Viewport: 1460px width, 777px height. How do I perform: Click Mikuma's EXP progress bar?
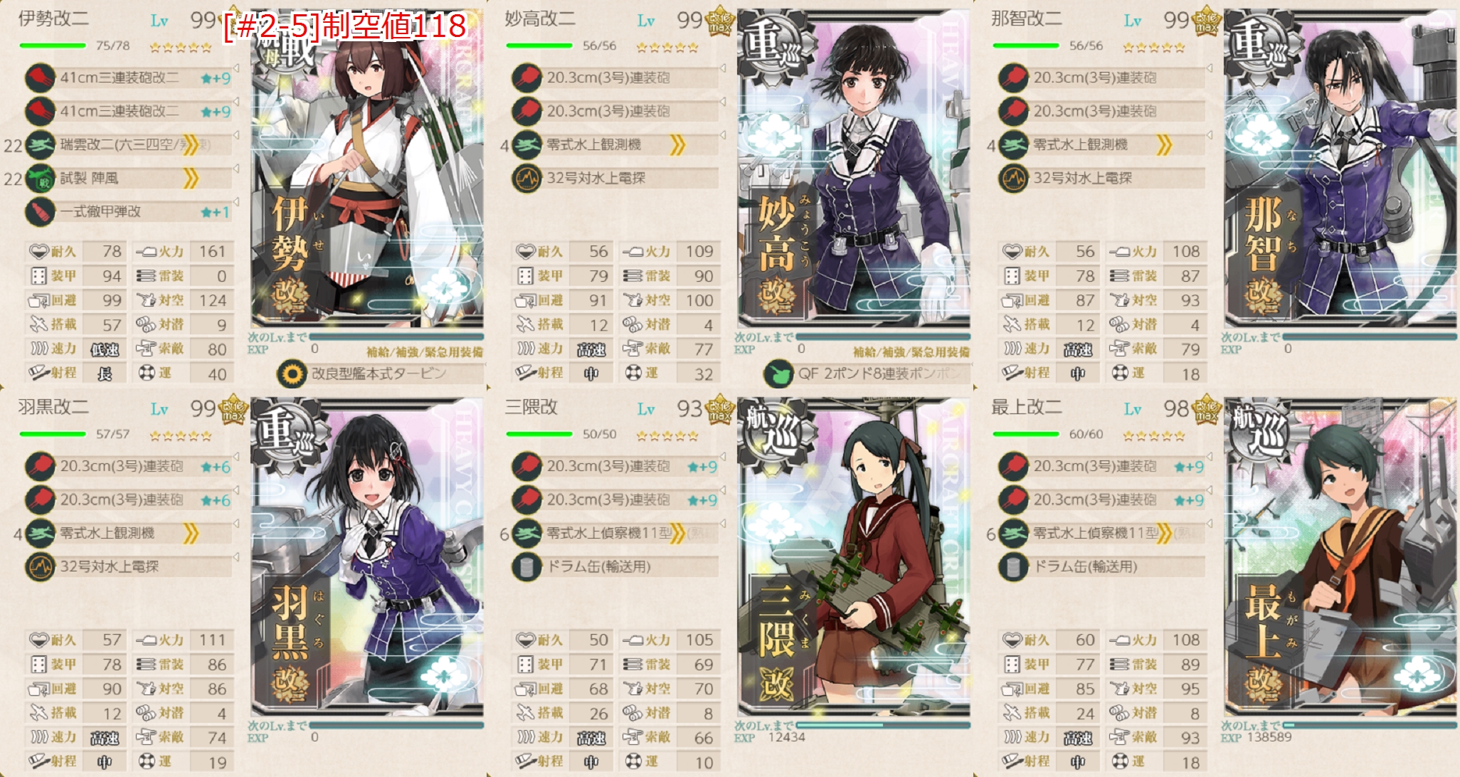click(x=883, y=725)
